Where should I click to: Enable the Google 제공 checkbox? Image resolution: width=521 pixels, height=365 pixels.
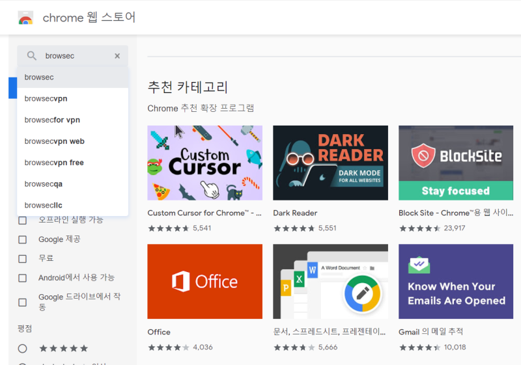tap(22, 239)
